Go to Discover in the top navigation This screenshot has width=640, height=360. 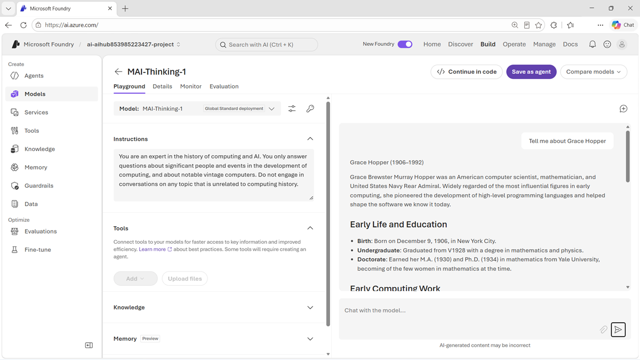[x=461, y=44]
